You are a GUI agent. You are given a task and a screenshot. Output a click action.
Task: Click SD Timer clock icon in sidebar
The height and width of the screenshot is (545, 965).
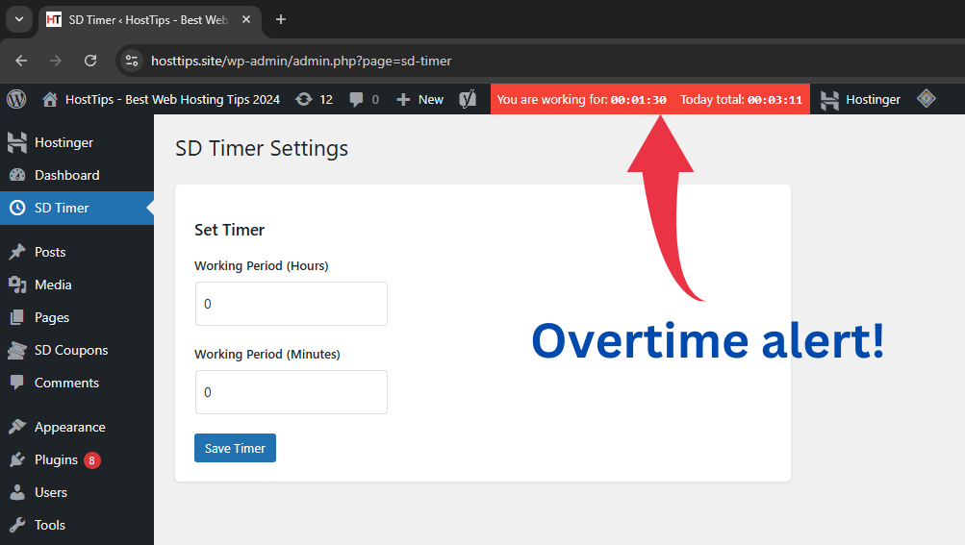pos(17,208)
